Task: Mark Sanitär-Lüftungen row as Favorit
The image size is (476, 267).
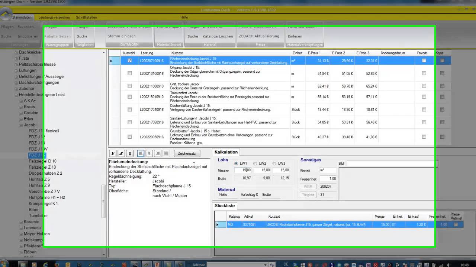Action: click(x=424, y=122)
